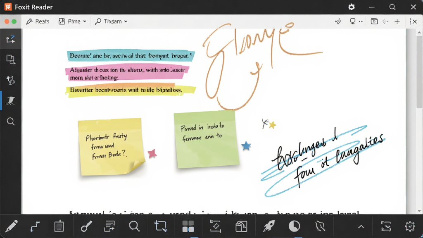Screen dimensions: 423x238
Task: Click the plus icon in the top toolbar
Action: 397,21
